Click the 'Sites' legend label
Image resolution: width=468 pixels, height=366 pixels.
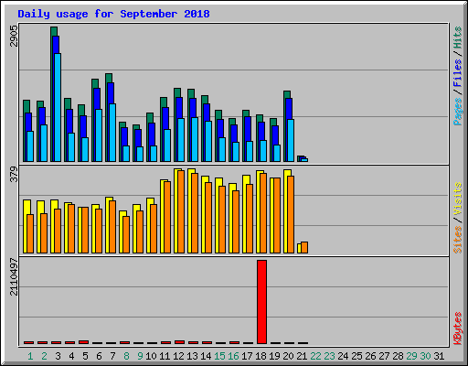click(458, 240)
